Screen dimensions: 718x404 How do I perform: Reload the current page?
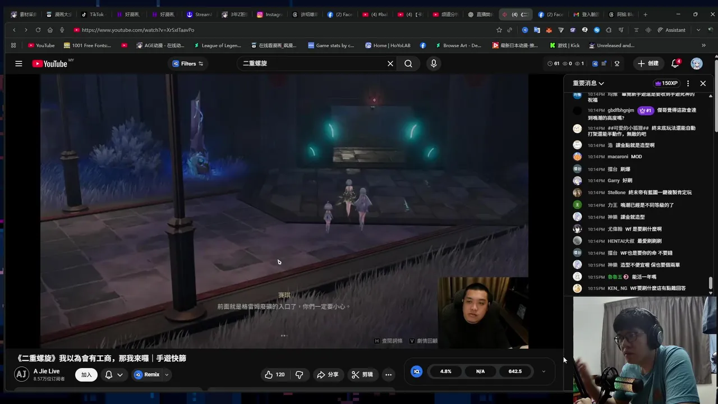click(38, 30)
